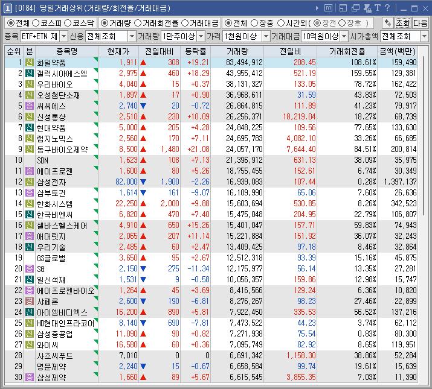Screen dimensions: 432x389
Task: Select the 명문제약 stock name
Action: (x=51, y=367)
